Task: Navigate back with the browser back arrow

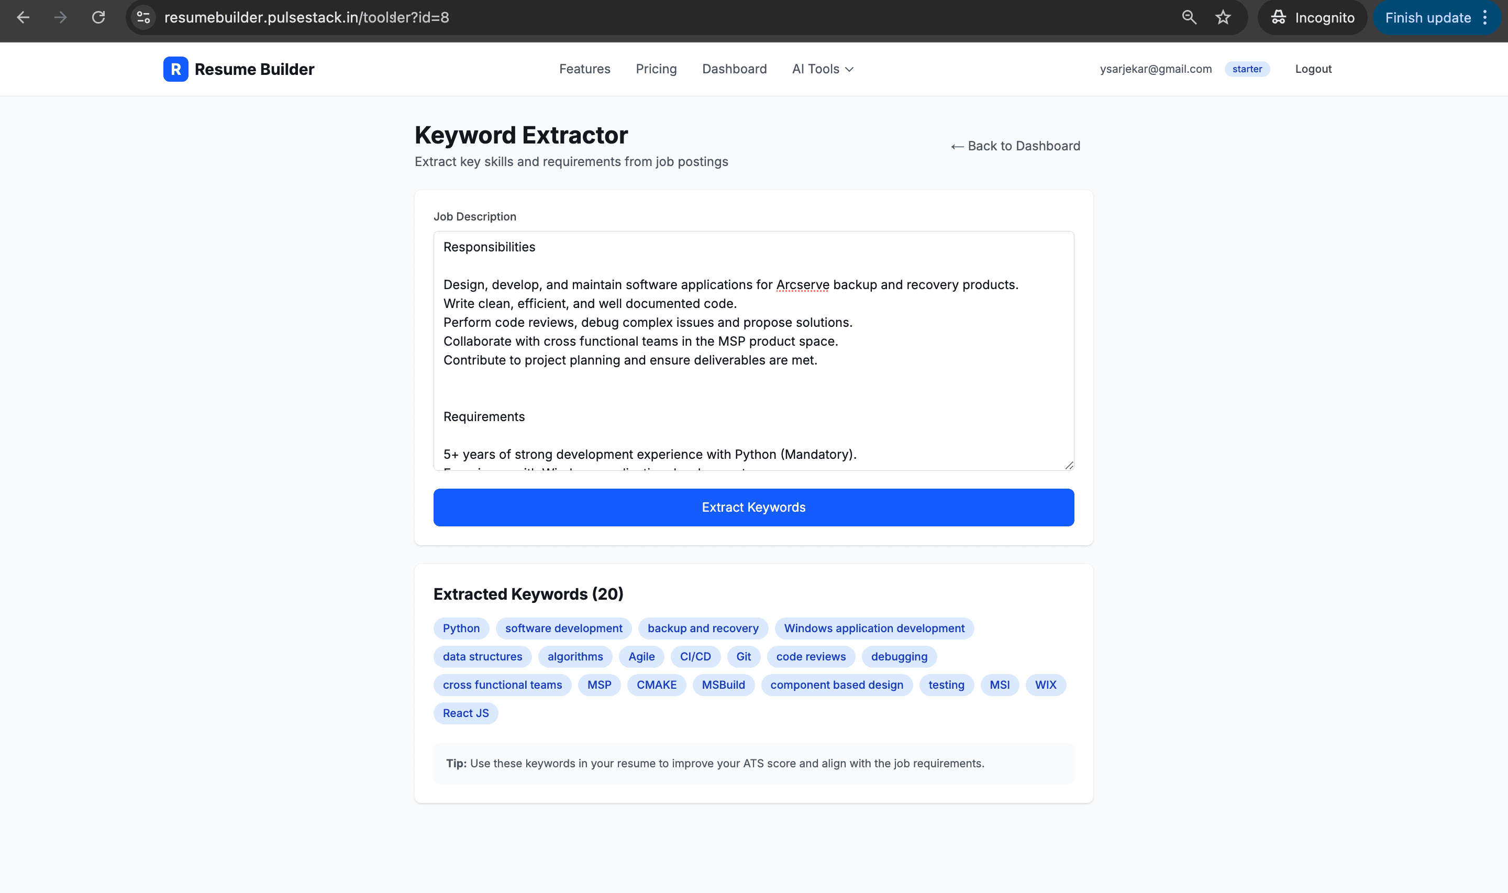Action: tap(24, 17)
